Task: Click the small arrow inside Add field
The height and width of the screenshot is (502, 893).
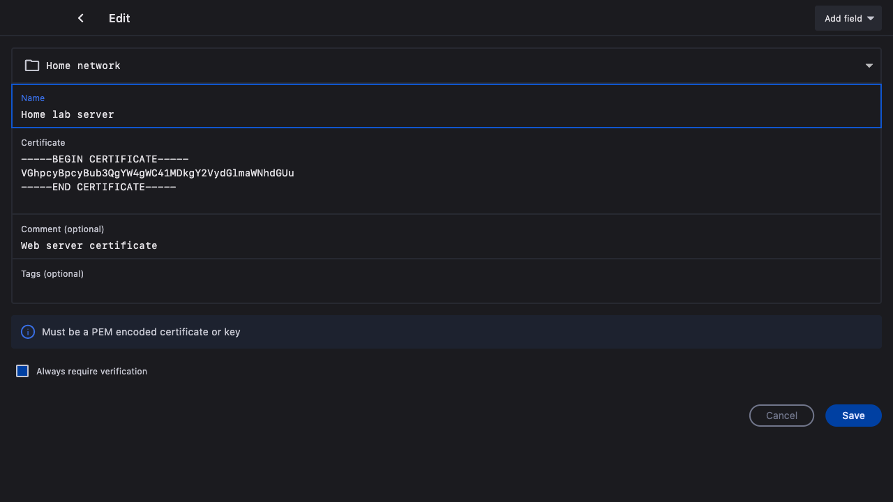Action: click(871, 19)
